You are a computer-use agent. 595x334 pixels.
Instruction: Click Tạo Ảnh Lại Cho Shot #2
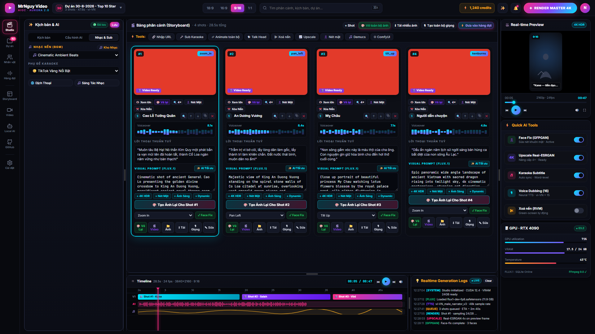pos(266,205)
